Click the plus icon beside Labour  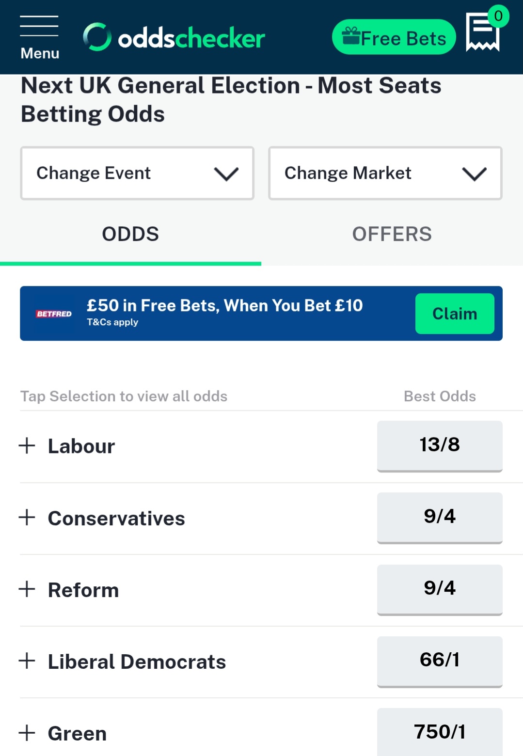click(x=27, y=445)
